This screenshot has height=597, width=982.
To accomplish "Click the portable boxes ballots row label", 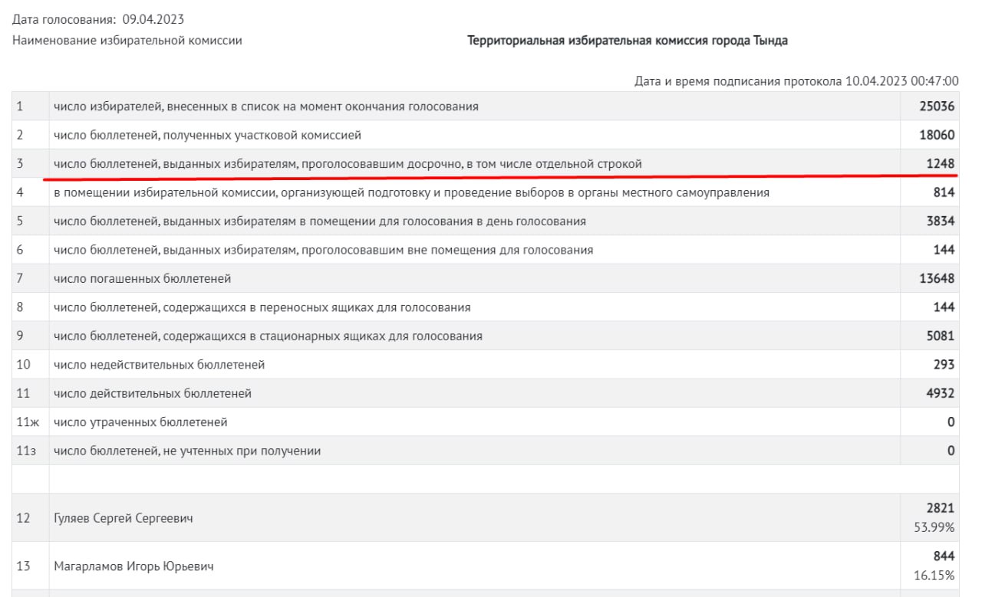I will (x=262, y=307).
